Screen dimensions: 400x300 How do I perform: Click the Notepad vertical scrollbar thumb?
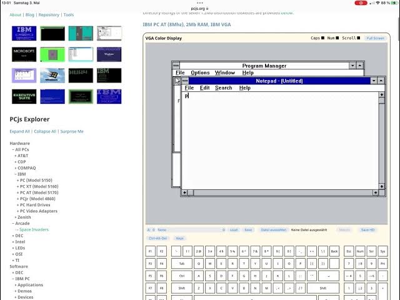(x=382, y=101)
